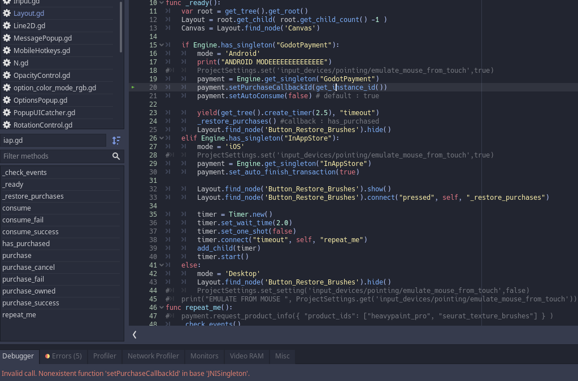Screen dimensions: 578x381
Task: Collapse the func repeat_me code fold
Action: point(161,307)
